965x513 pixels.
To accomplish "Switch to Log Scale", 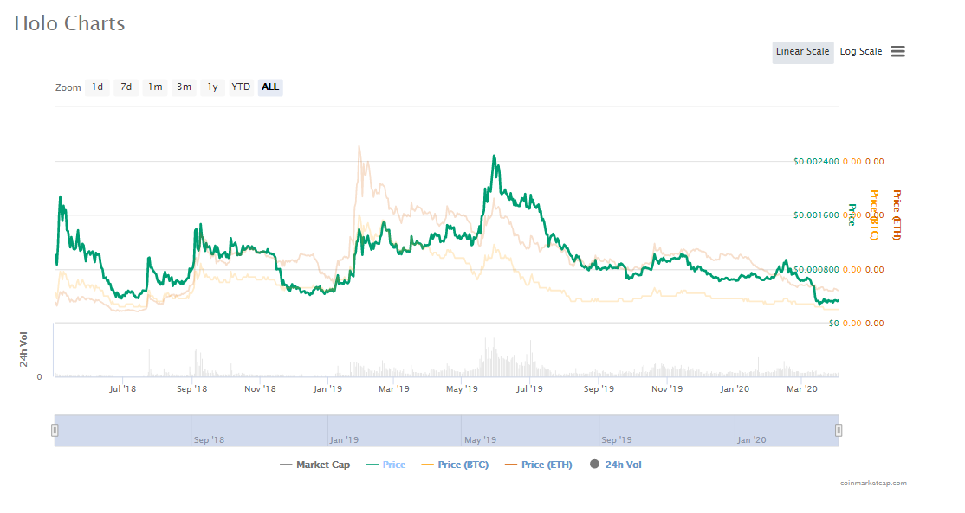I will click(x=861, y=52).
